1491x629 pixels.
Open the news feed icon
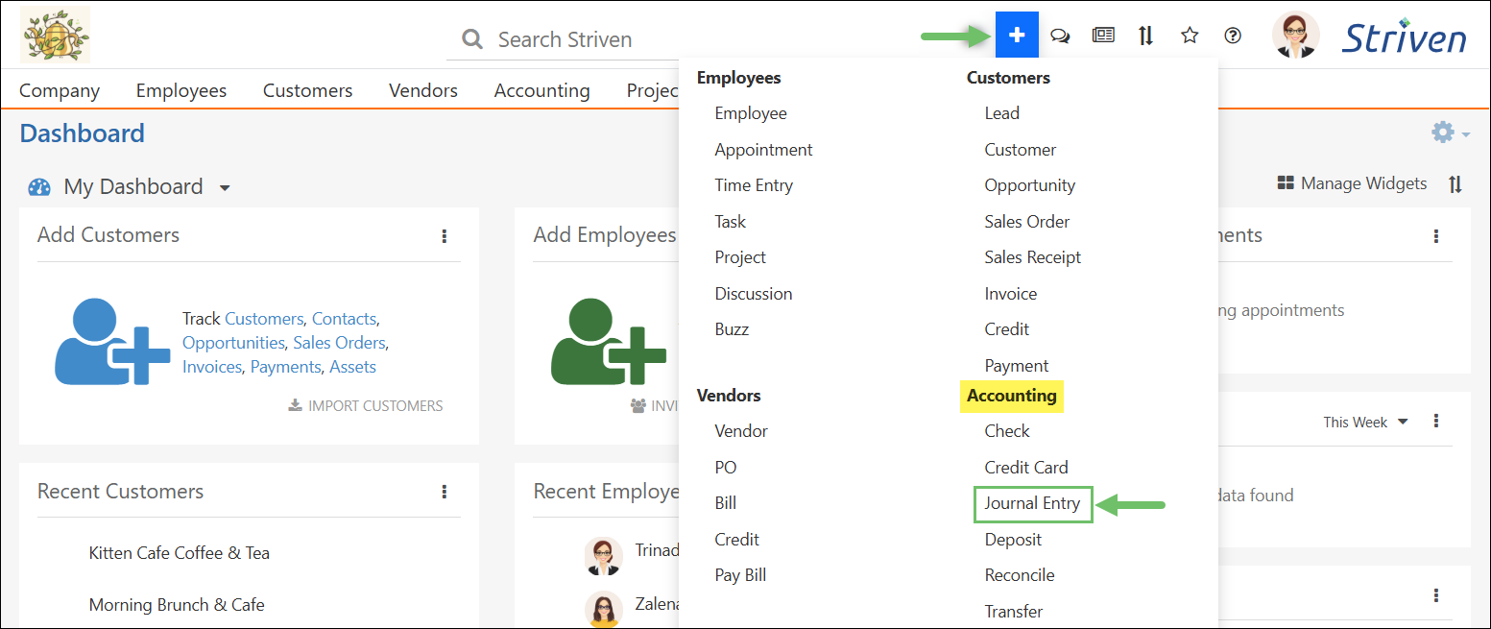pyautogui.click(x=1103, y=36)
